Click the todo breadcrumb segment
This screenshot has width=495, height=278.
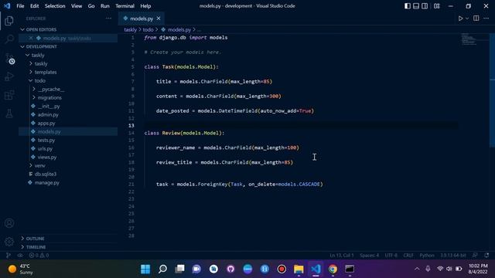point(148,29)
